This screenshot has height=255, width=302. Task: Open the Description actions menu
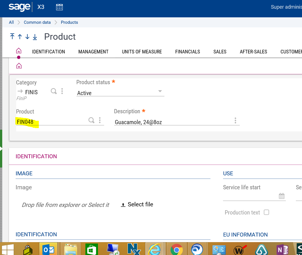[235, 121]
